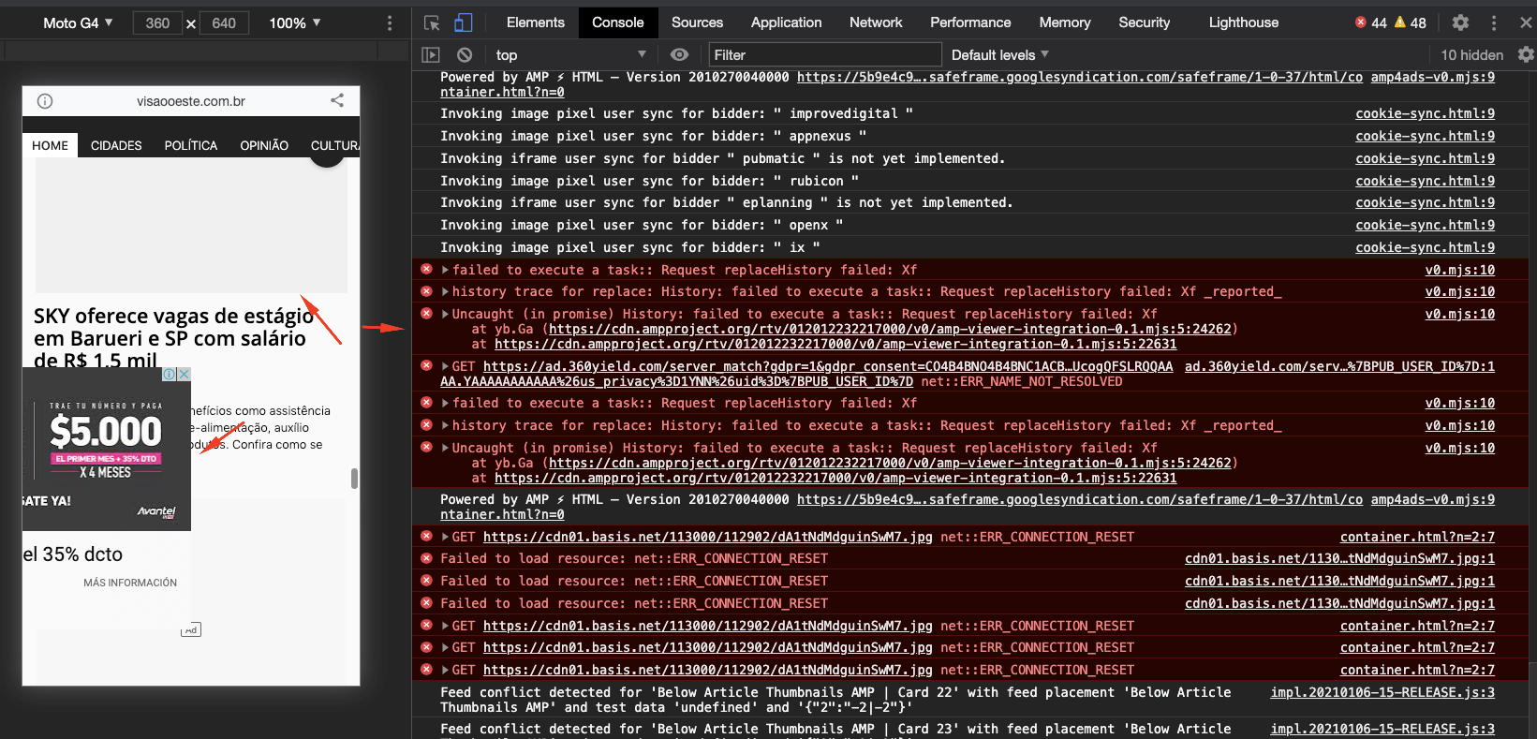Open the DevTools settings gear

coord(1460,22)
